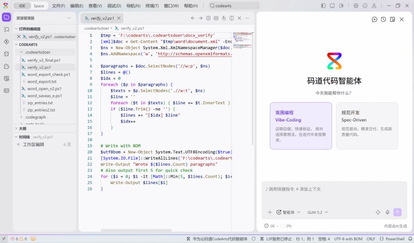The width and height of the screenshot is (414, 243).
Task: Select the 氛围编程 Vibe-Coding card
Action: click(x=301, y=126)
